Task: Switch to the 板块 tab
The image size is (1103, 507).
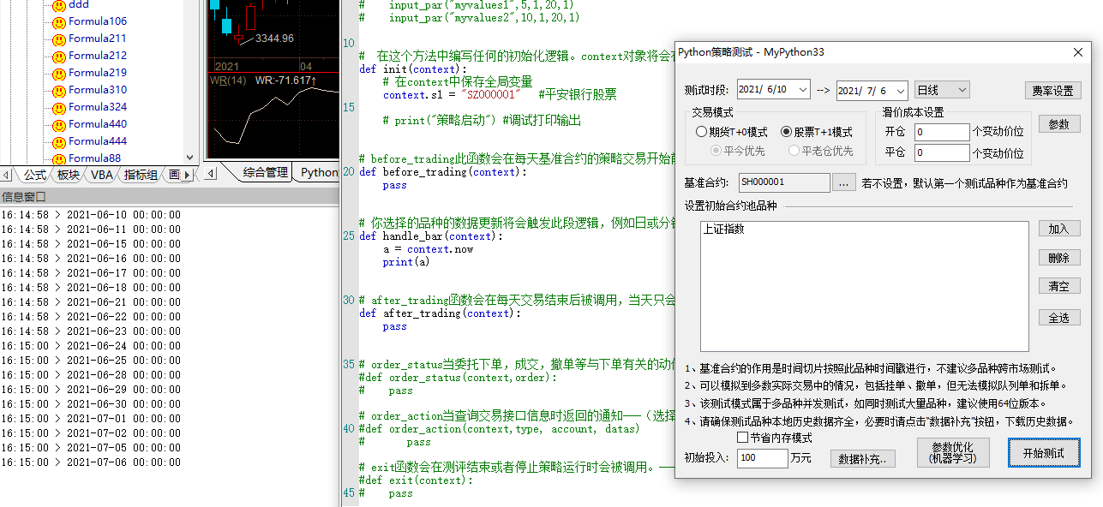Action: tap(69, 175)
